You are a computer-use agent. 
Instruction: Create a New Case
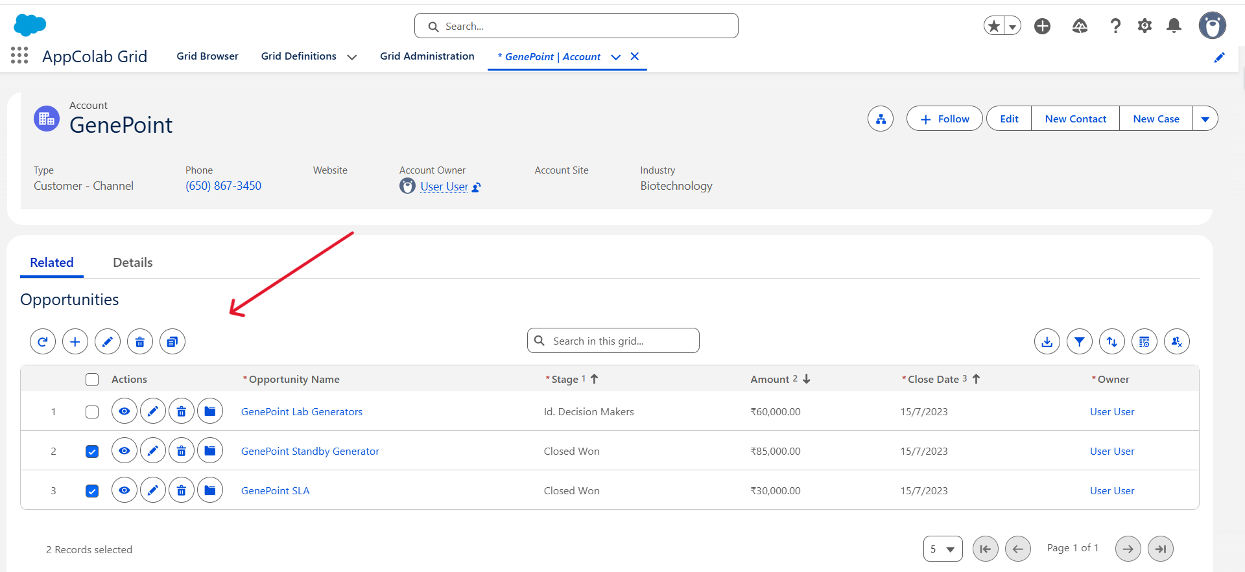pyautogui.click(x=1156, y=119)
